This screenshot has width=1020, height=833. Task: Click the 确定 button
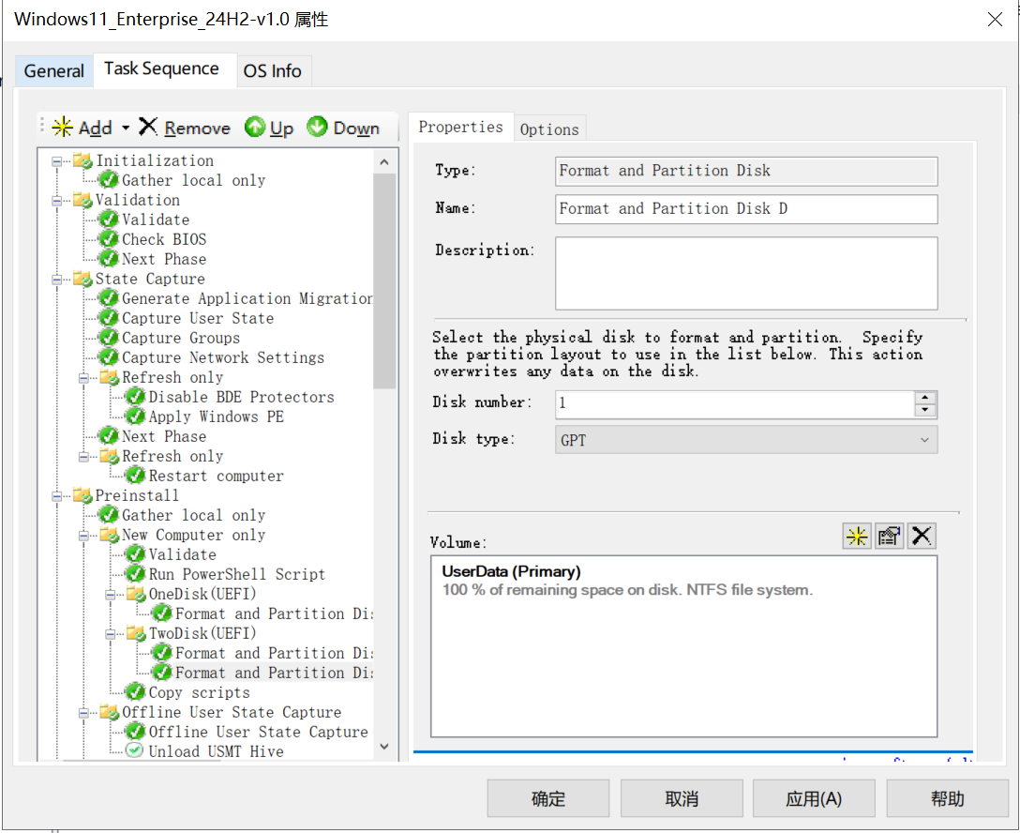click(x=548, y=798)
